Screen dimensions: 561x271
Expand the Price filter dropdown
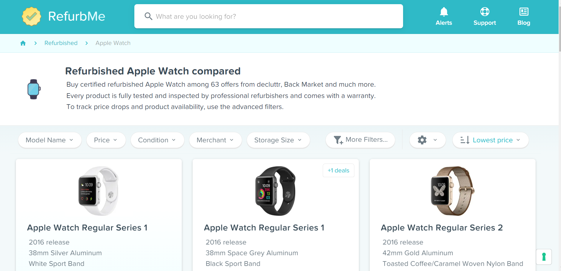[x=106, y=140]
